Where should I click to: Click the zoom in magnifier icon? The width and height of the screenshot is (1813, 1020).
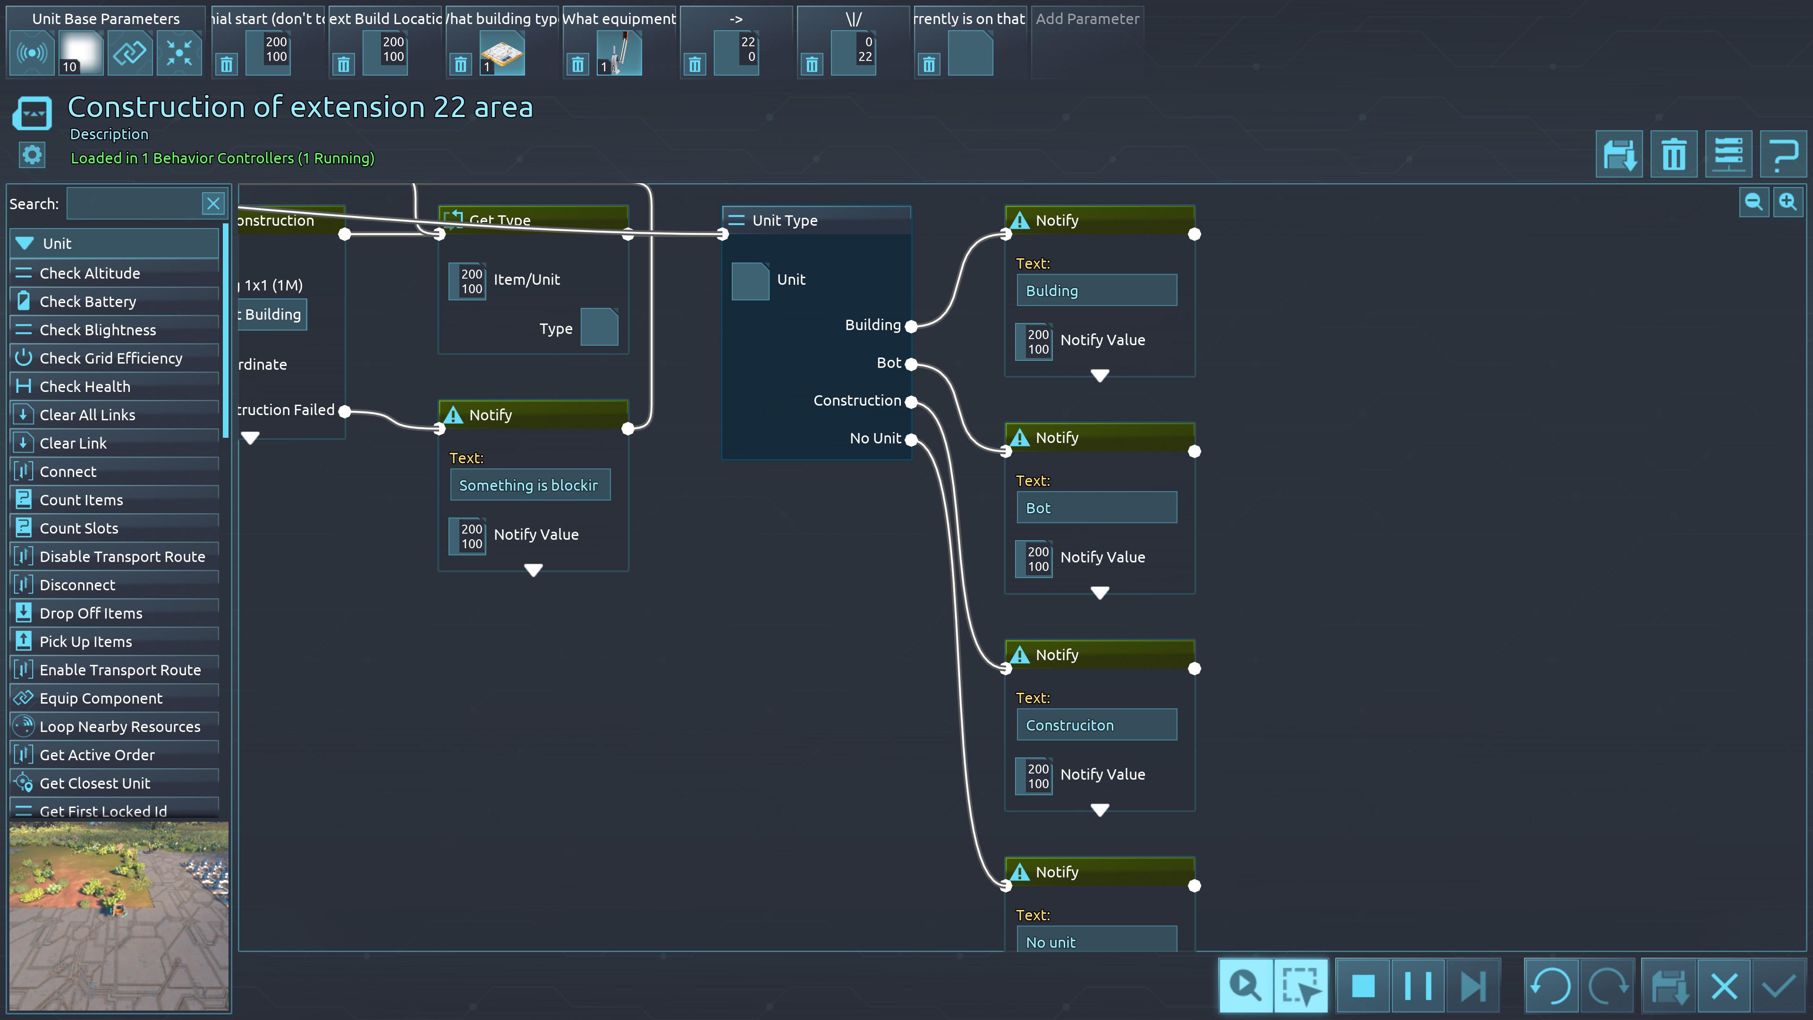click(x=1788, y=203)
